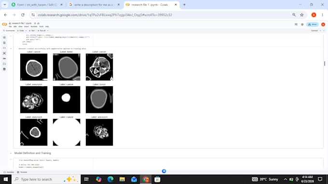Viewport: 328px width, 184px height.
Task: Open the Code button dropdown arrow
Action: (x=26, y=31)
